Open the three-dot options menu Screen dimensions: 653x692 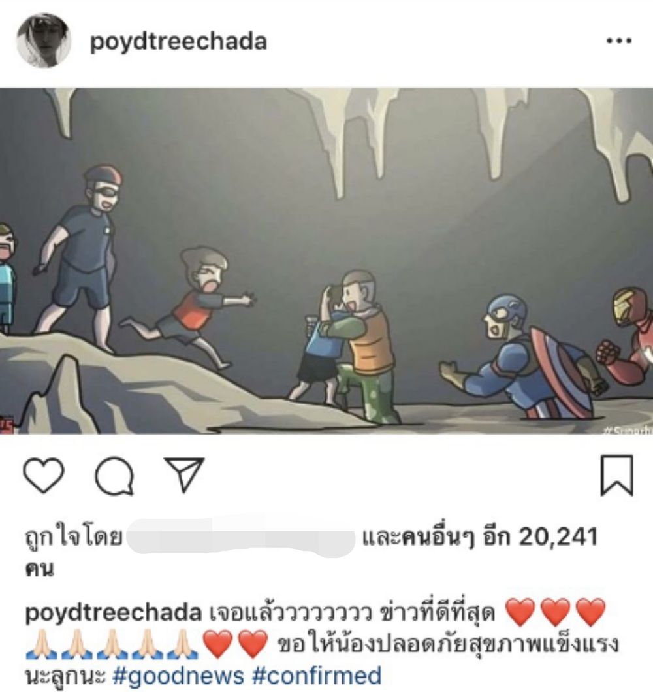(x=619, y=41)
